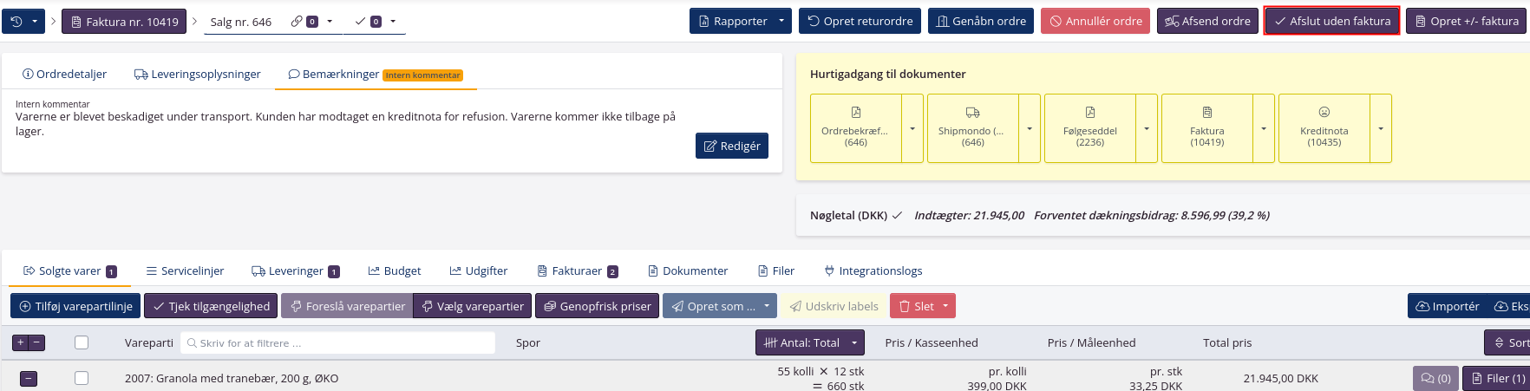This screenshot has width=1530, height=391.
Task: Open the history clock dropdown button
Action: pyautogui.click(x=23, y=21)
